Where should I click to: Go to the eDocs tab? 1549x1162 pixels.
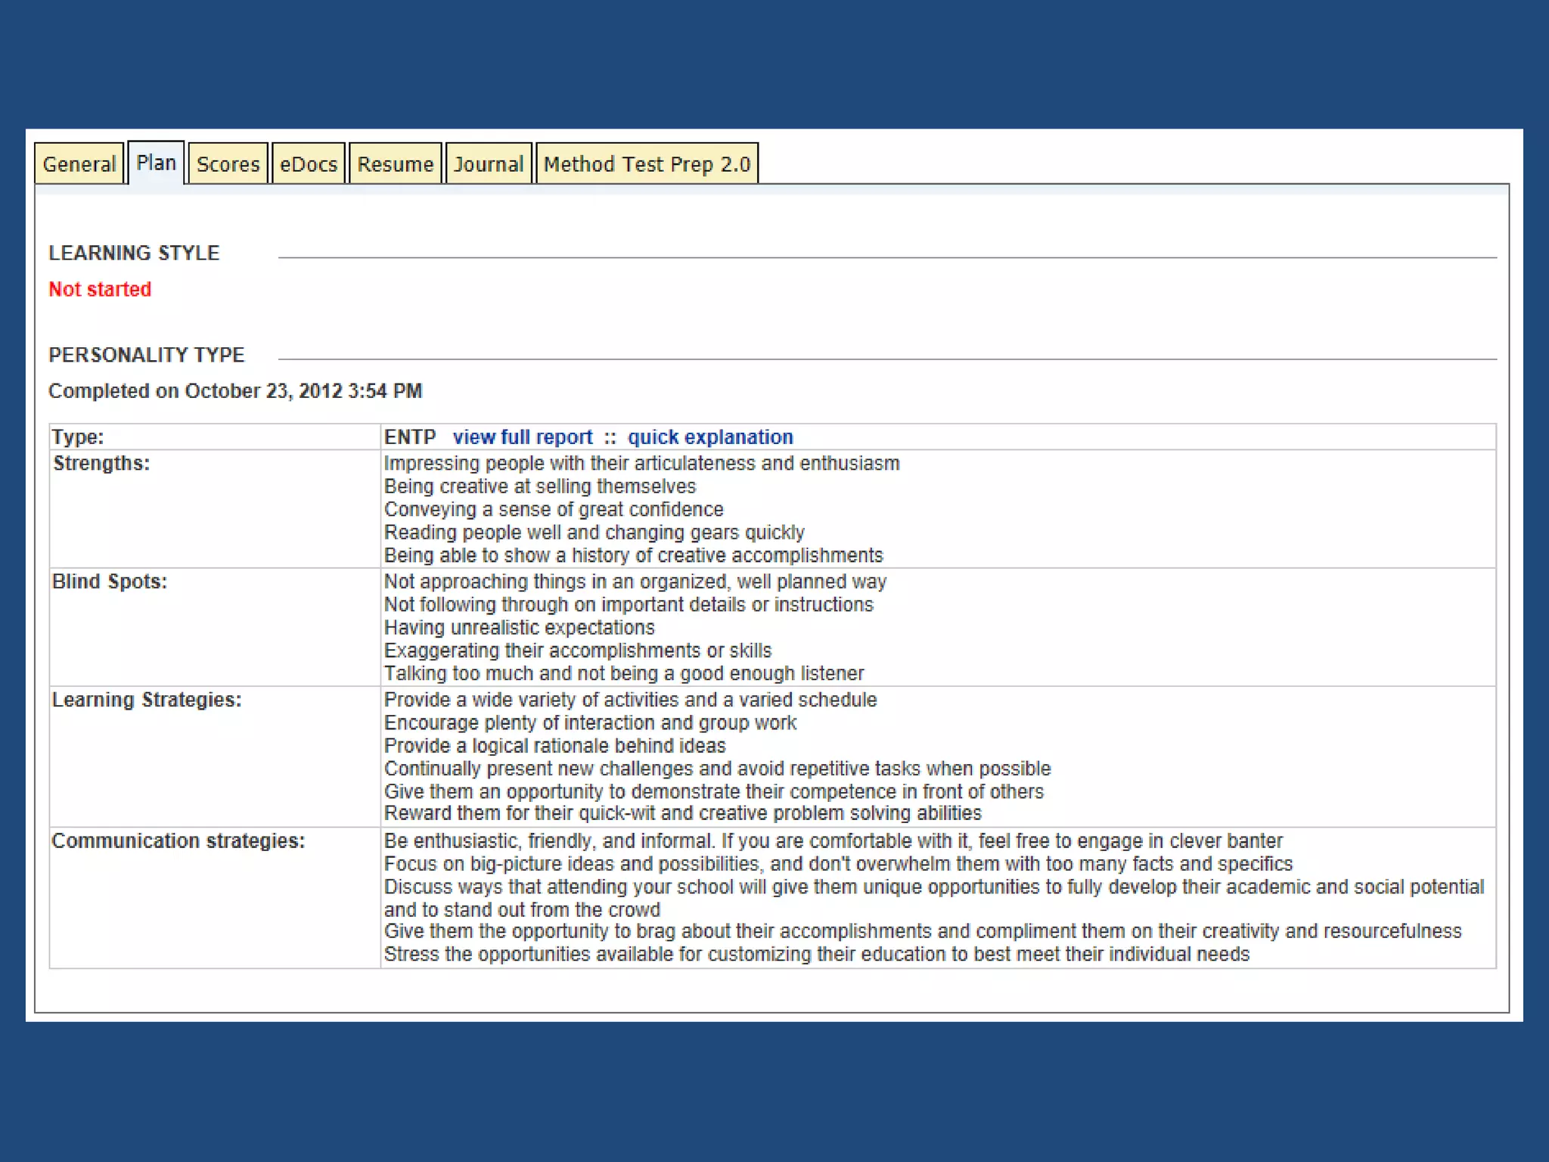pos(309,164)
